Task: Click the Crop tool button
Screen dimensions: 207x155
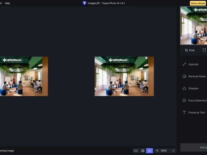Action: point(190,50)
